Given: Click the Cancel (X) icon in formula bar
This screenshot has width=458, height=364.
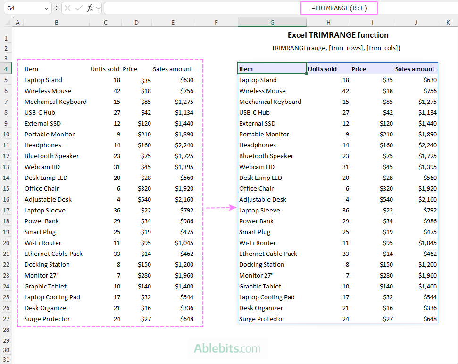Looking at the screenshot, I should tap(67, 8).
